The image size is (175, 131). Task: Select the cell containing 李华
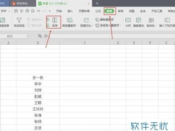[38, 84]
